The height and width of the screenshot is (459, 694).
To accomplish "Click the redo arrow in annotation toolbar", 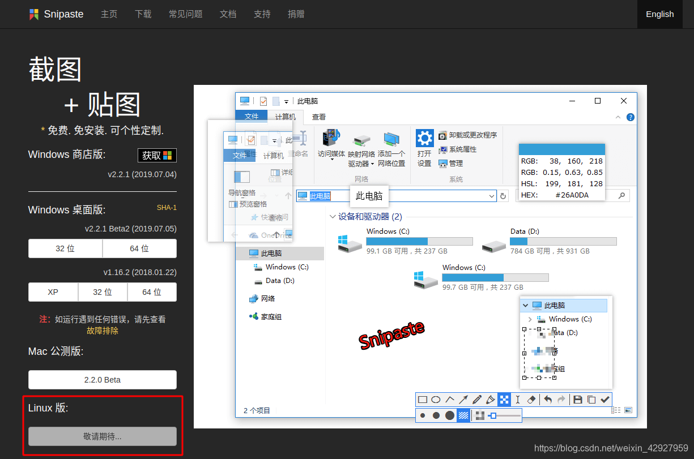I will click(x=561, y=400).
